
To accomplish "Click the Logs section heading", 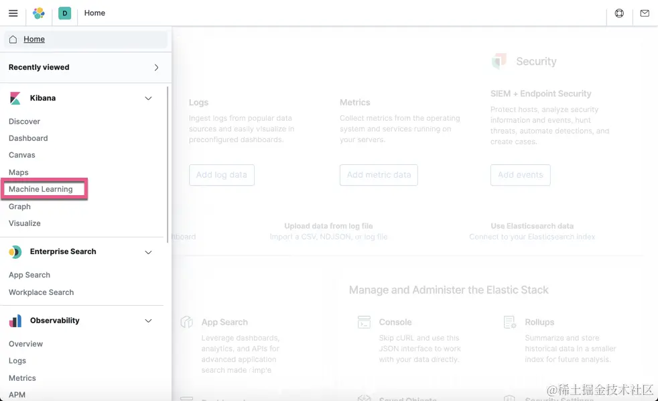I will (x=198, y=103).
